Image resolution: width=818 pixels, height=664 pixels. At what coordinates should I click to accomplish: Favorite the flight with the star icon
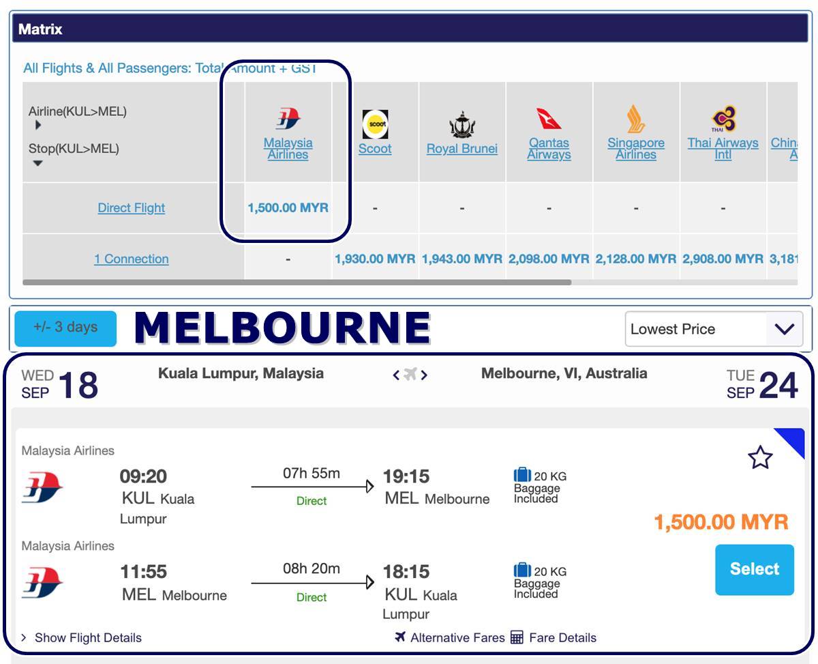(x=760, y=457)
